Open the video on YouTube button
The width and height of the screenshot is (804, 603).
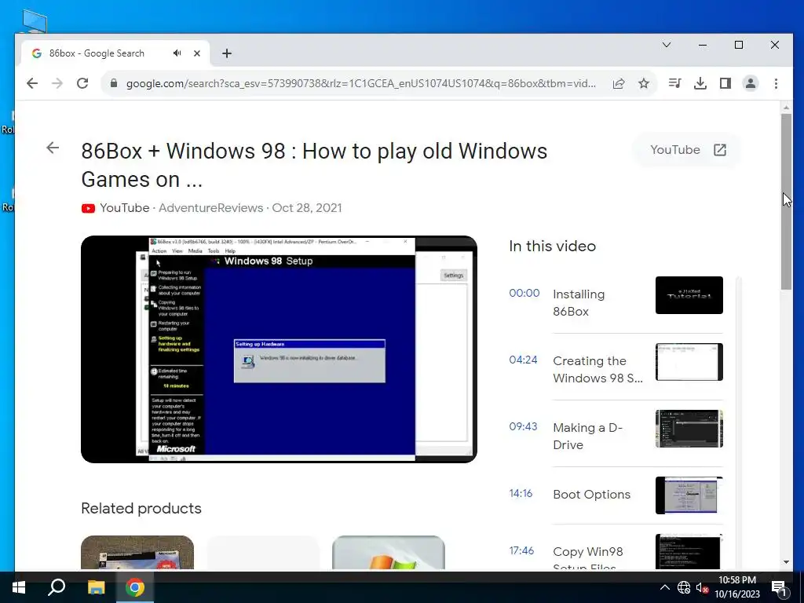point(688,150)
